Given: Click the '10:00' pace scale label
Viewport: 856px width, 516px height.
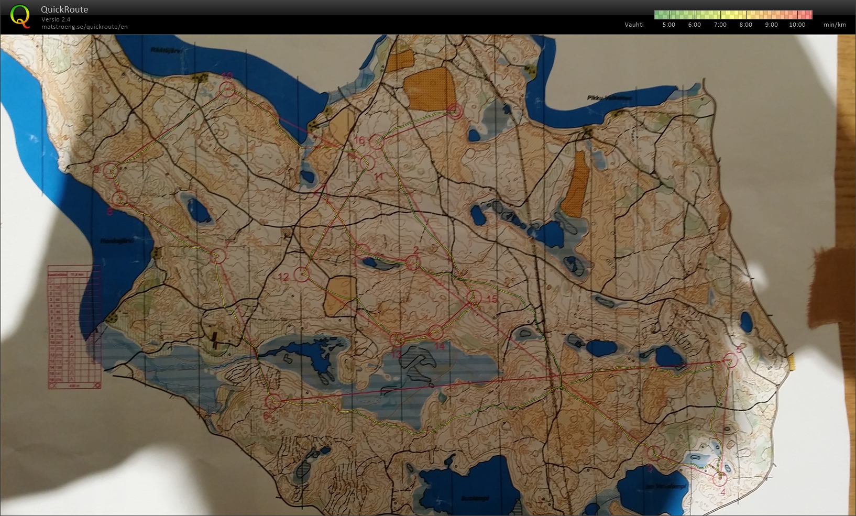Looking at the screenshot, I should point(797,25).
